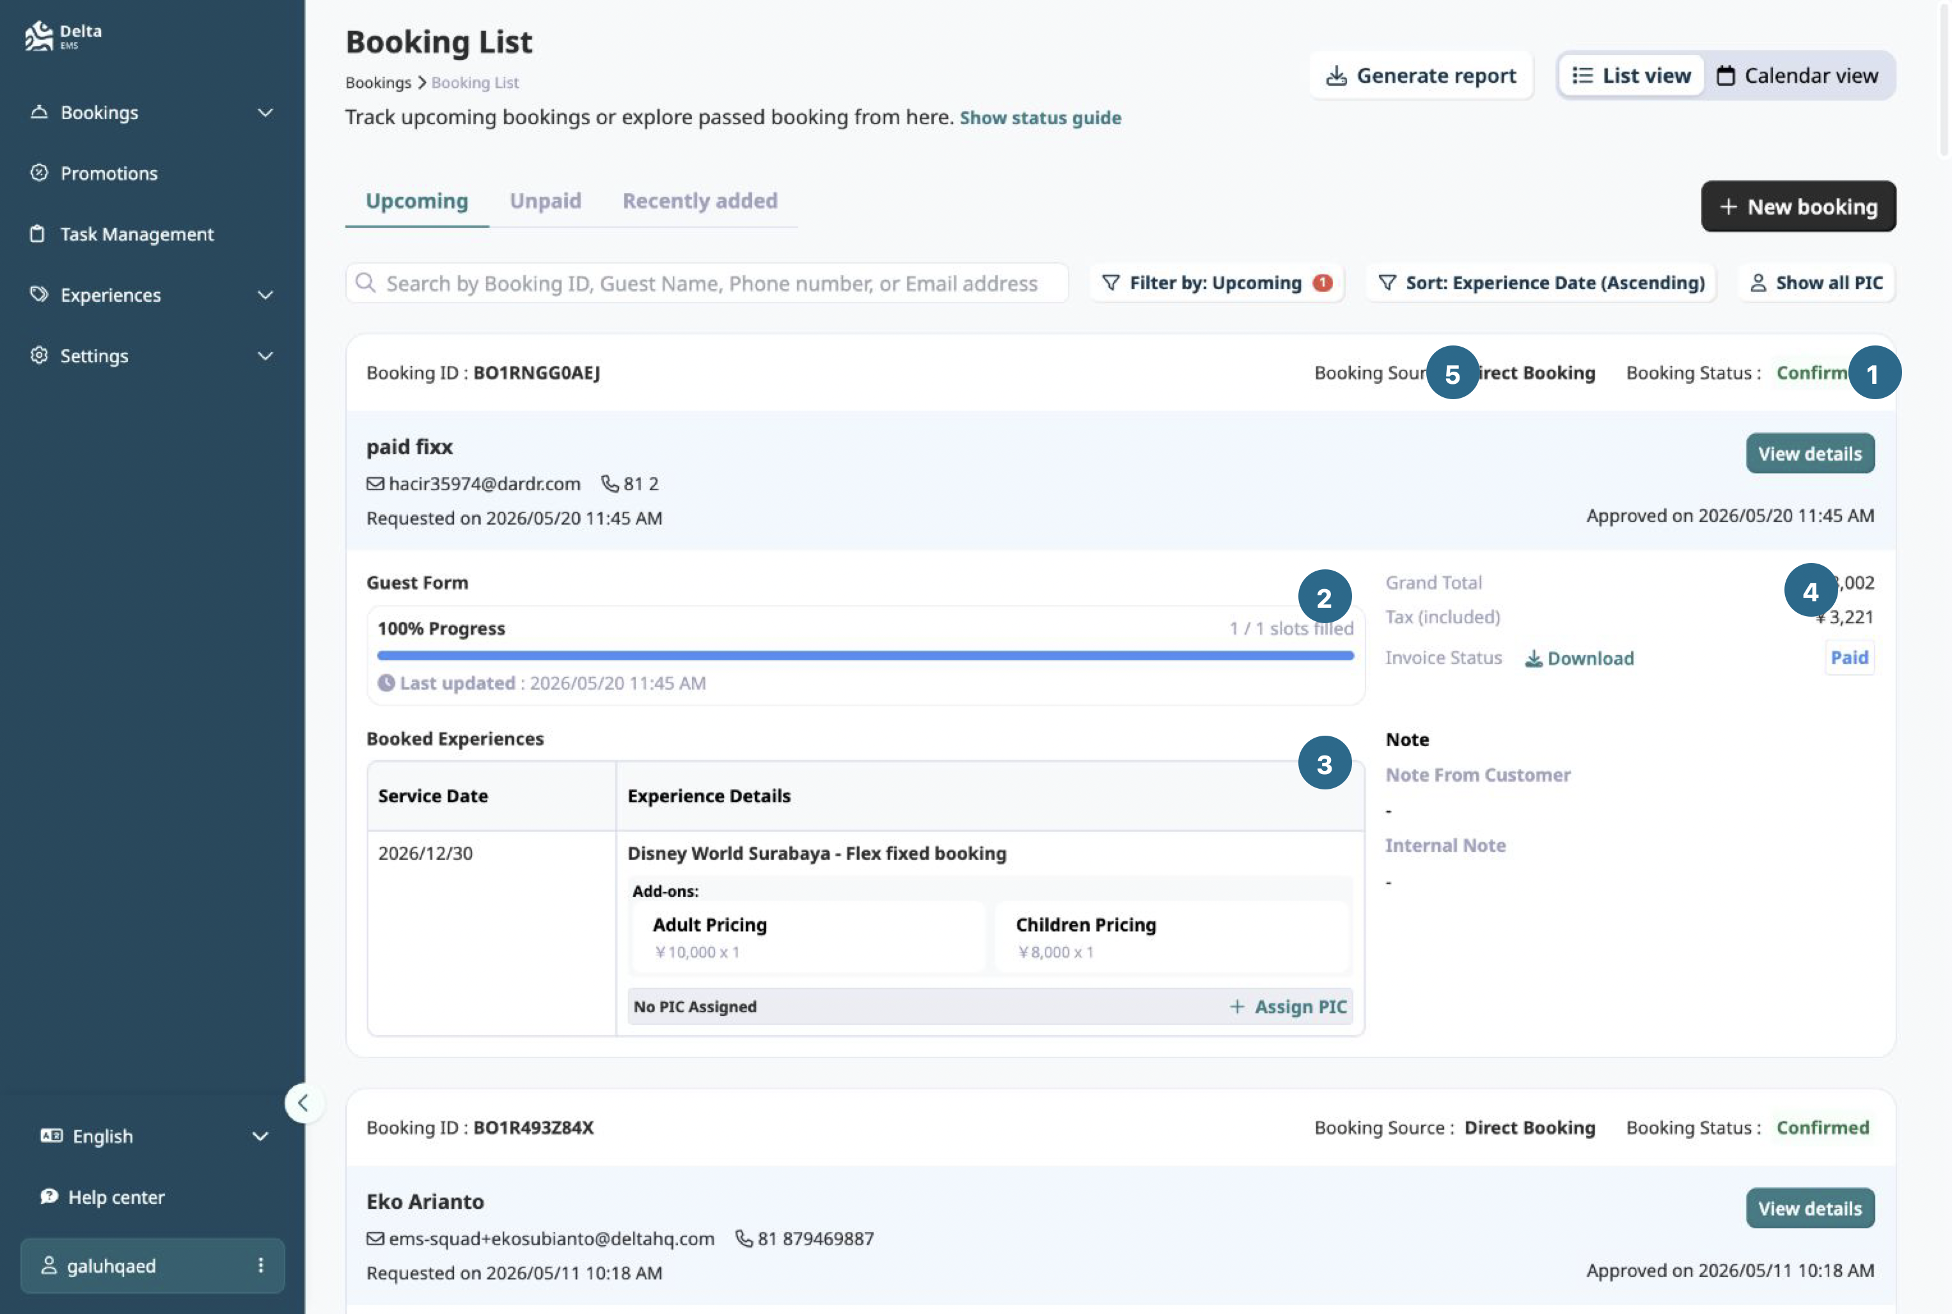Click the 100% guest form progress bar
Viewport: 1952px width, 1314px height.
865,655
